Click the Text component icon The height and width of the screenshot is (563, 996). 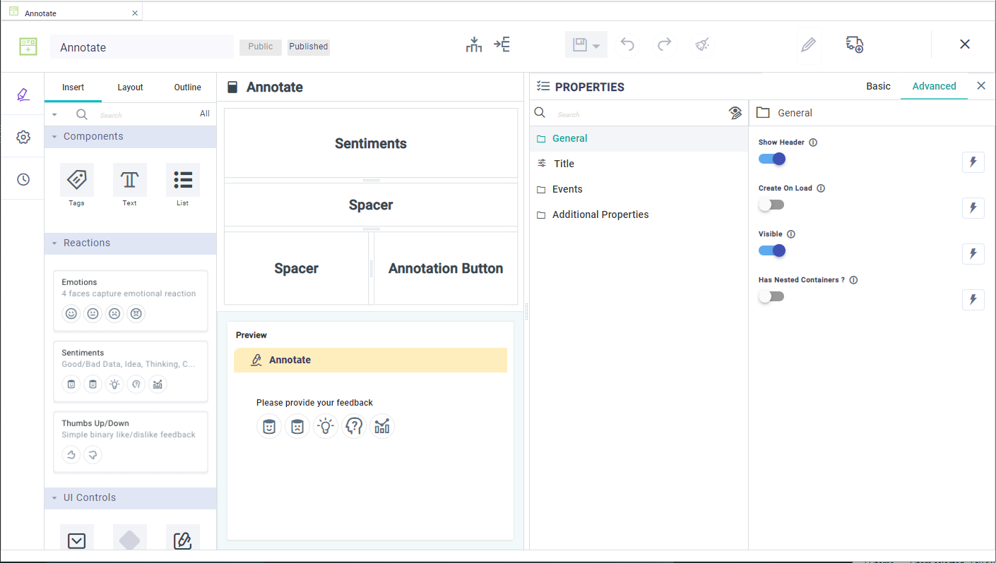[130, 180]
